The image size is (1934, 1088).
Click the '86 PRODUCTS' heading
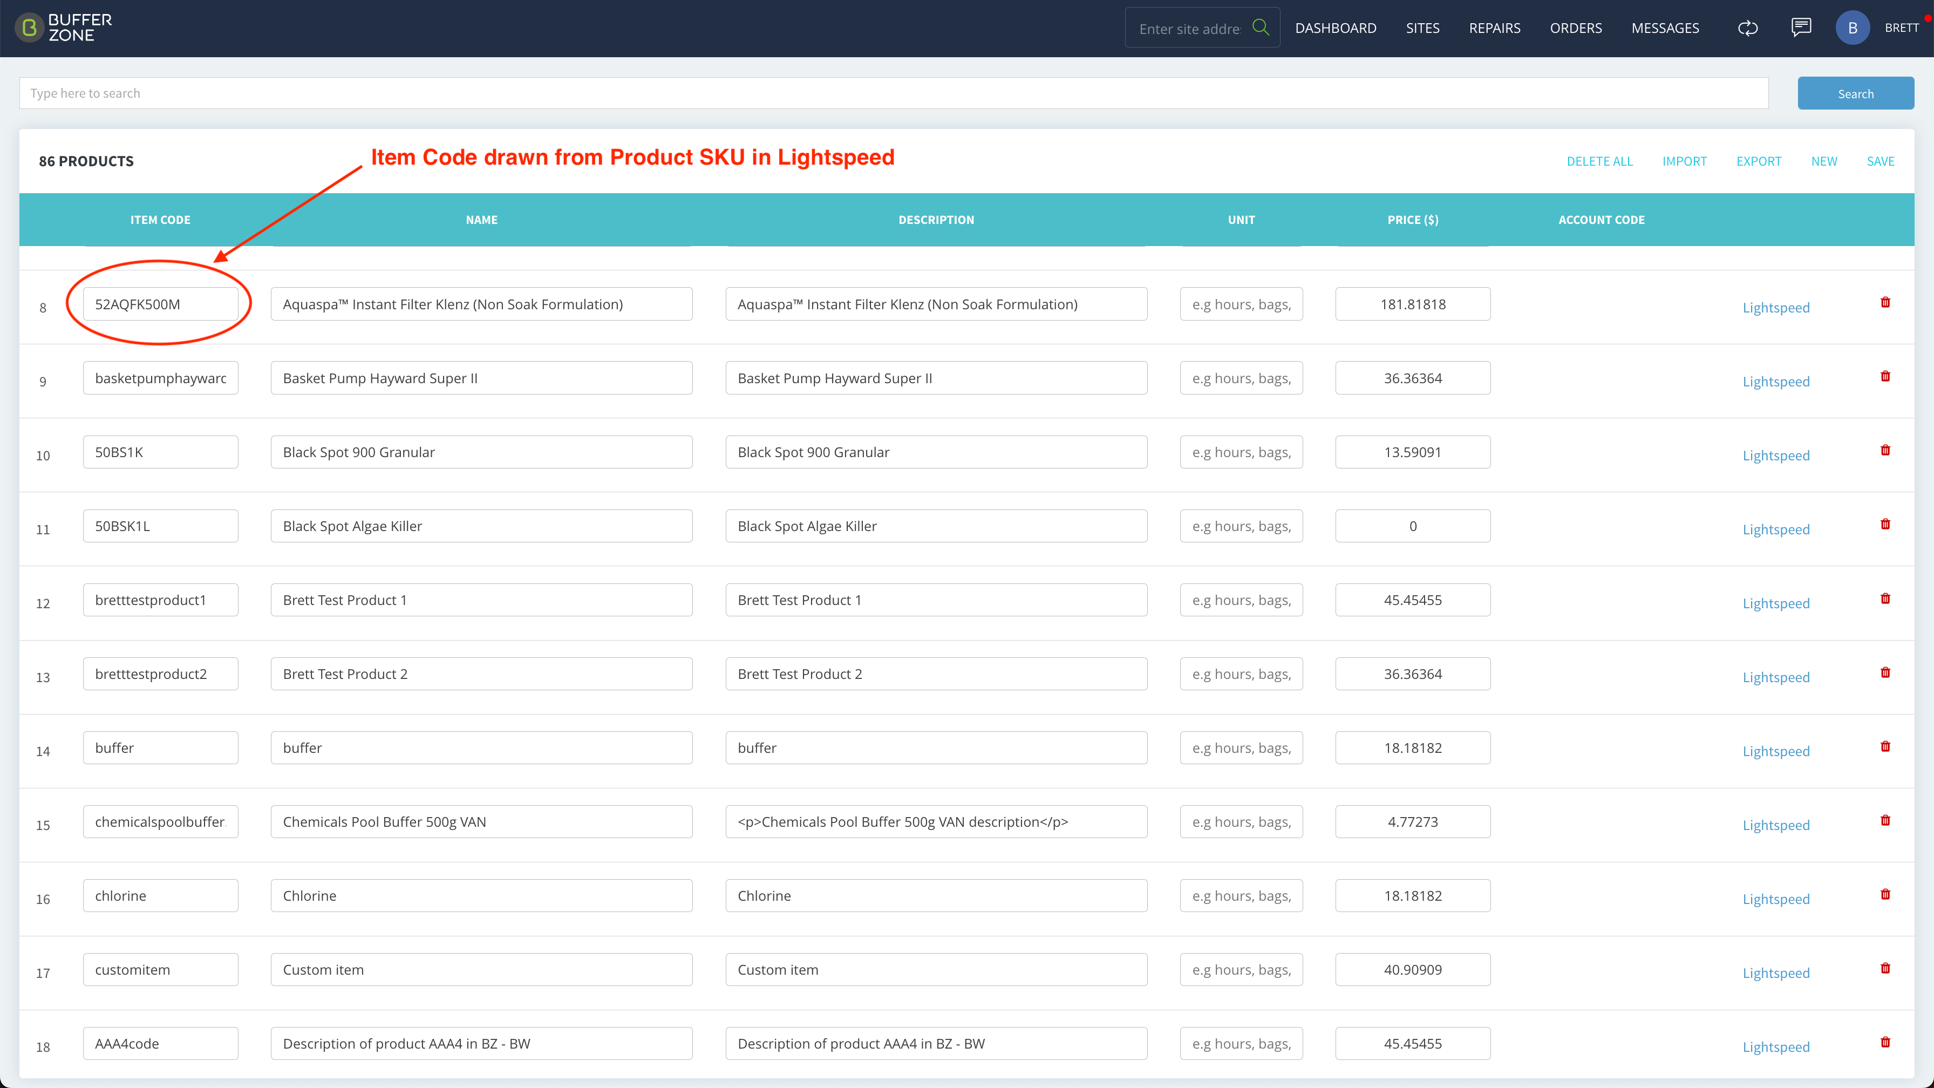click(x=86, y=161)
